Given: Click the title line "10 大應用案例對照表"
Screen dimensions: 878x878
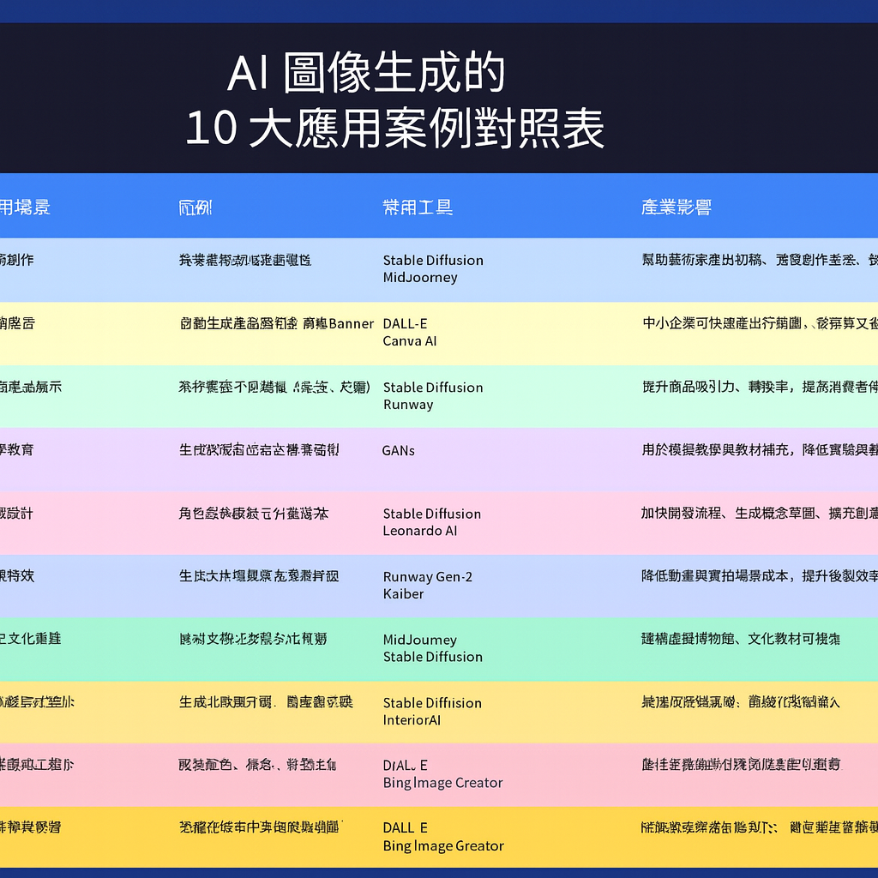Looking at the screenshot, I should point(394,129).
